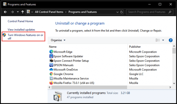Expand the address bar history dropdown
The image size is (177, 104).
(x=117, y=12)
